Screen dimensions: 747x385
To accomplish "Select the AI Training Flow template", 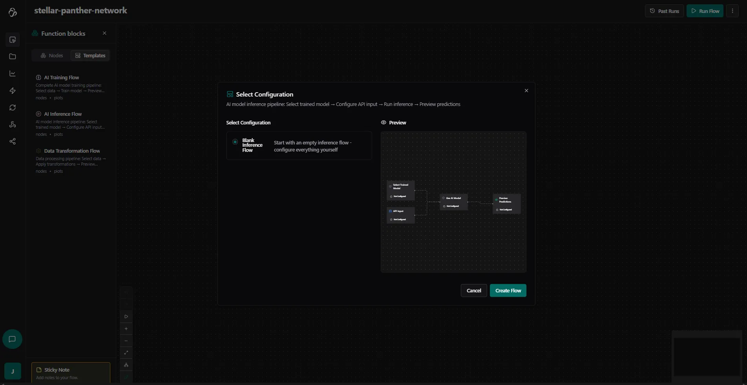I will pyautogui.click(x=62, y=78).
